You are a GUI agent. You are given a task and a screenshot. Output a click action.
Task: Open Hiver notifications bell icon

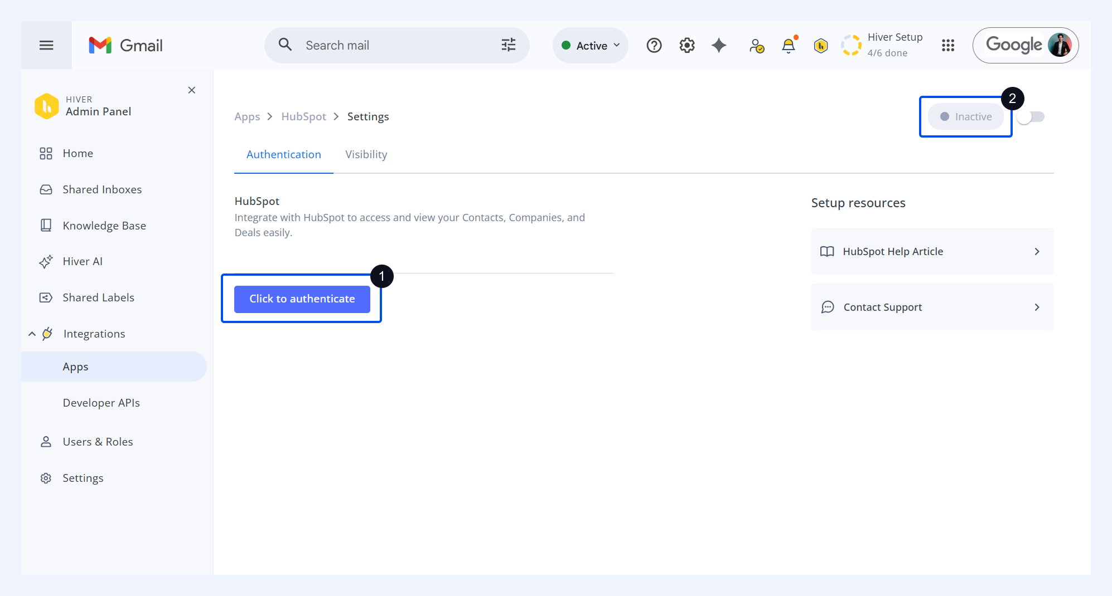click(x=789, y=45)
